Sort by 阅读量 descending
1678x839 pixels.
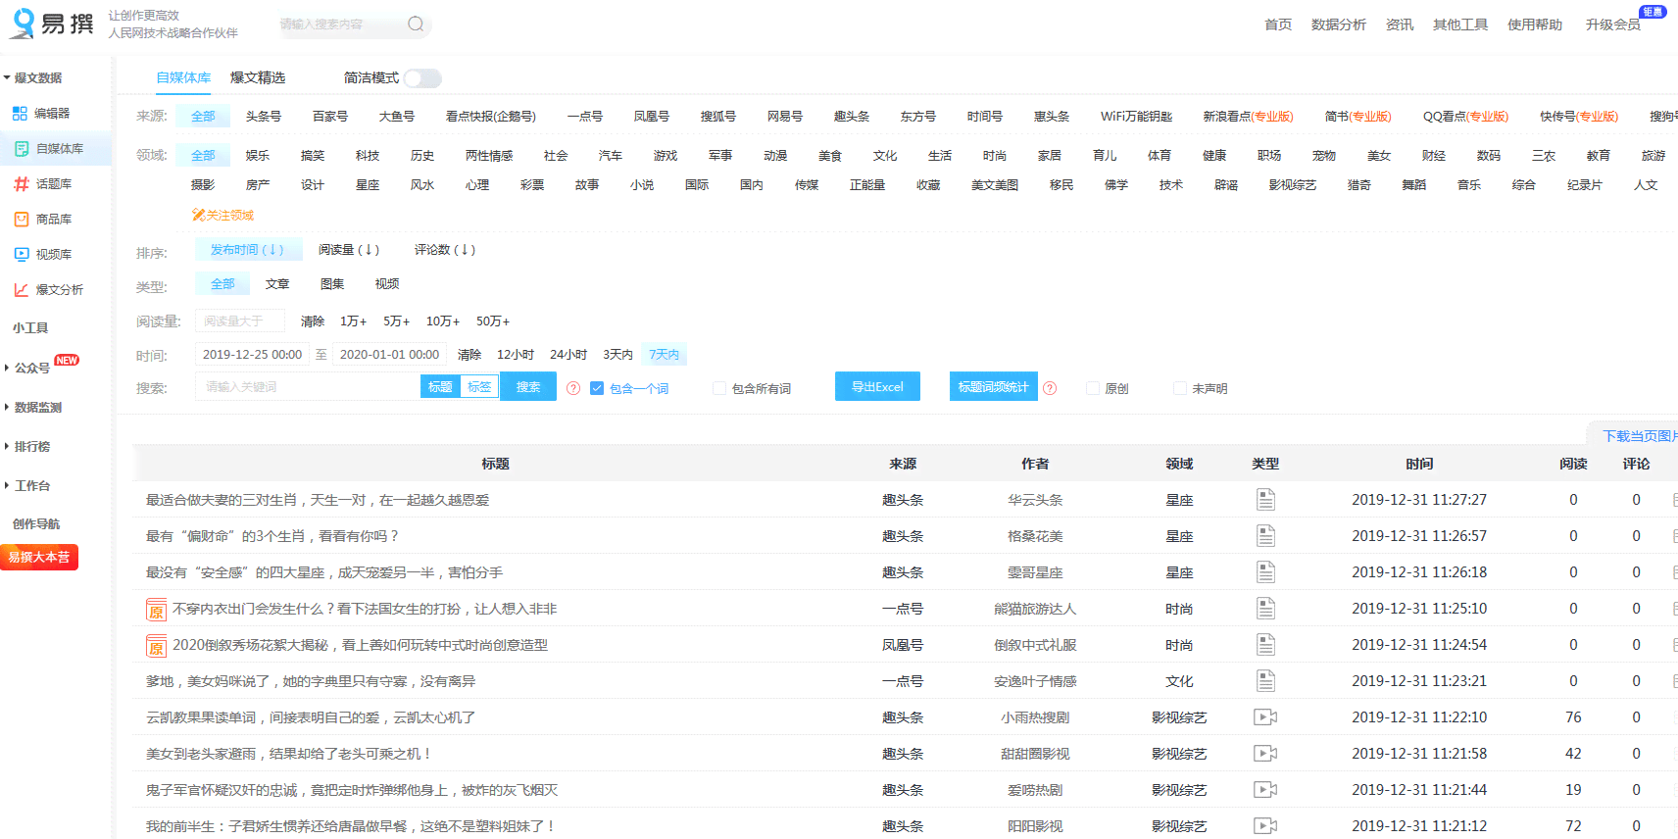[x=348, y=250]
